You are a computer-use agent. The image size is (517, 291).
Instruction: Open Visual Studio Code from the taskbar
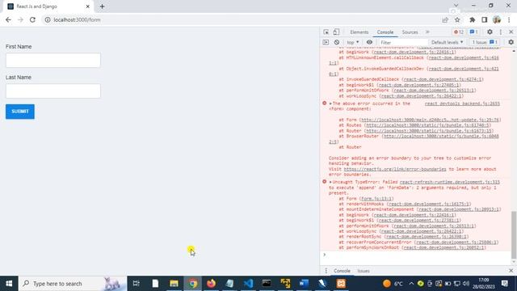(248, 284)
